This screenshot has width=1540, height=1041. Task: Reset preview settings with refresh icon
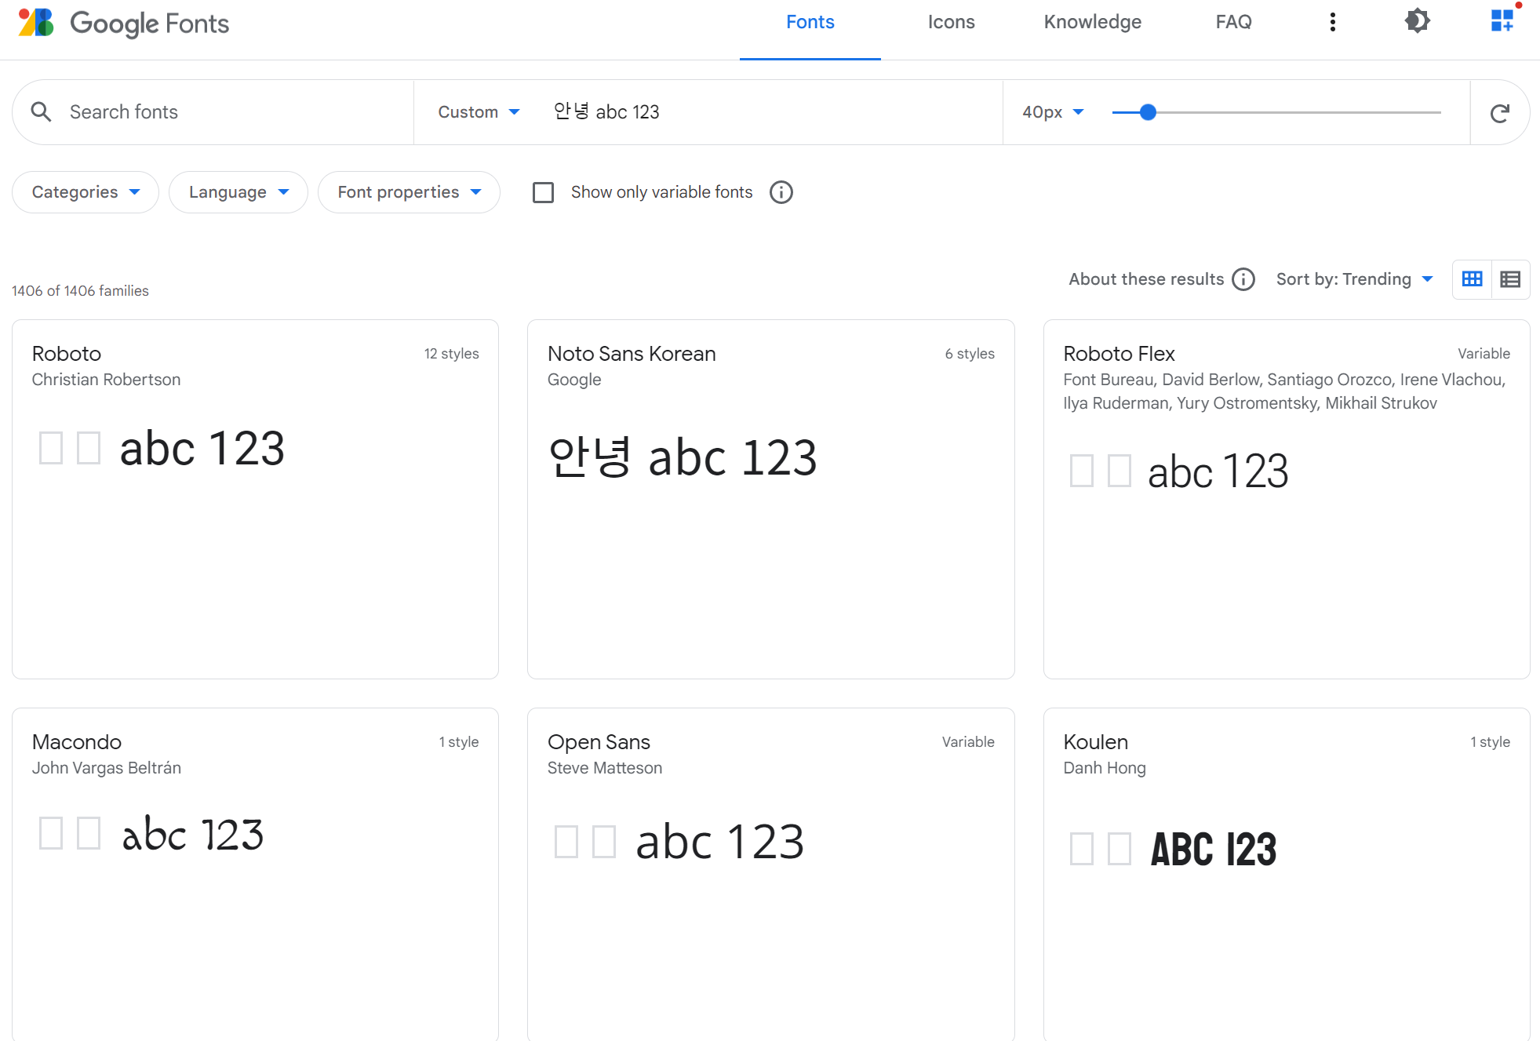tap(1499, 113)
